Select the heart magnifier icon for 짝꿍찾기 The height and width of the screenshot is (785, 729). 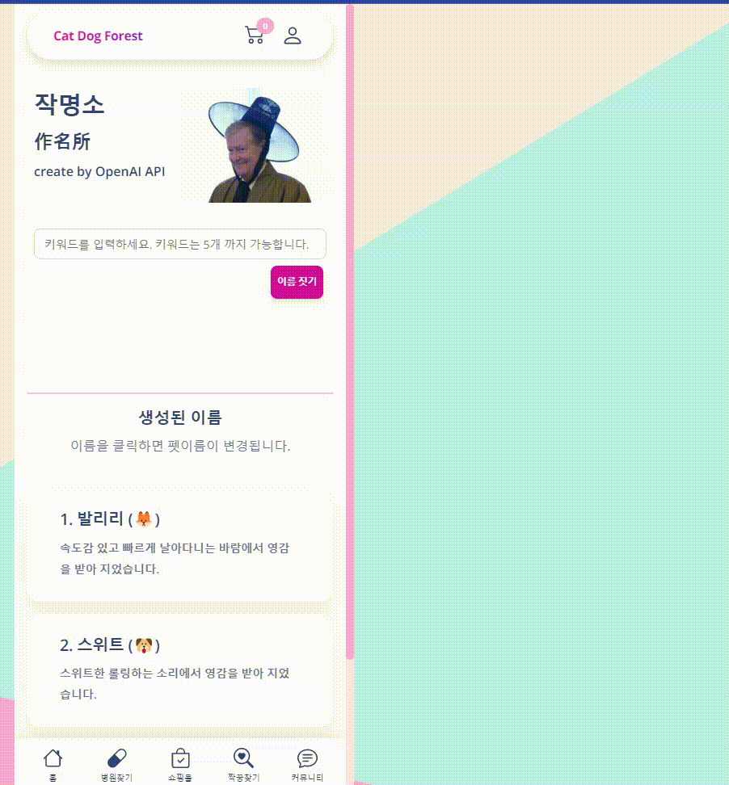tap(243, 758)
